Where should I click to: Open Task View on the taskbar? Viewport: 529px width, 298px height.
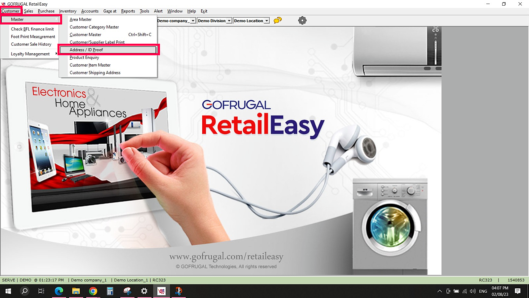click(x=41, y=291)
